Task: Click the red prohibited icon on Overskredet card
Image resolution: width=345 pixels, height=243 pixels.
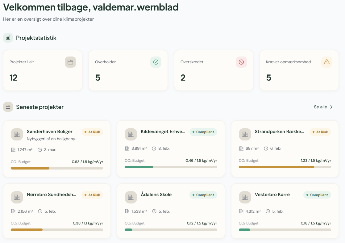Action: 241,62
